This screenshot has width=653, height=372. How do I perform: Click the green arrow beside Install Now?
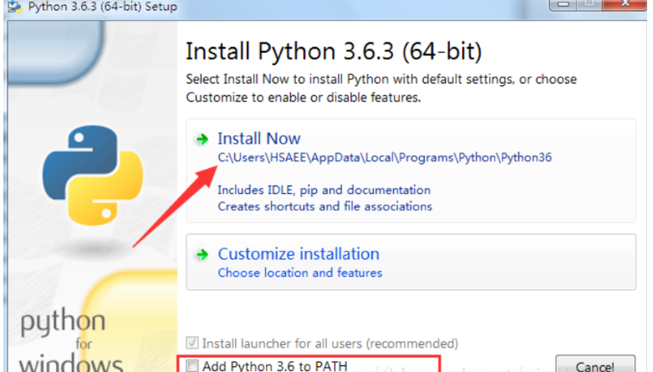(202, 139)
